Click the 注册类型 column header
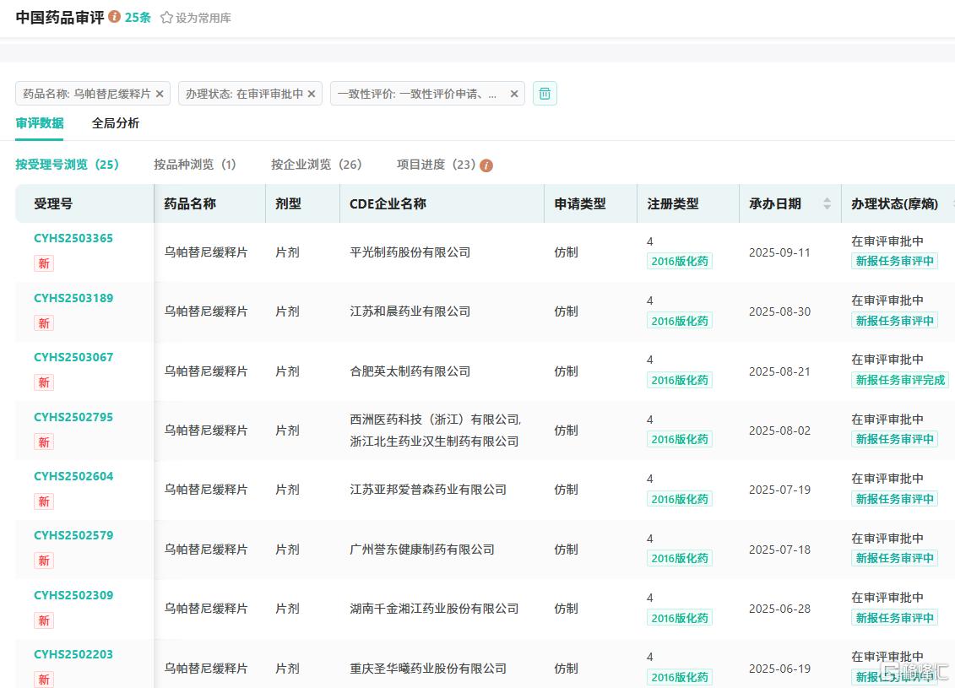Image resolution: width=955 pixels, height=688 pixels. [x=673, y=204]
